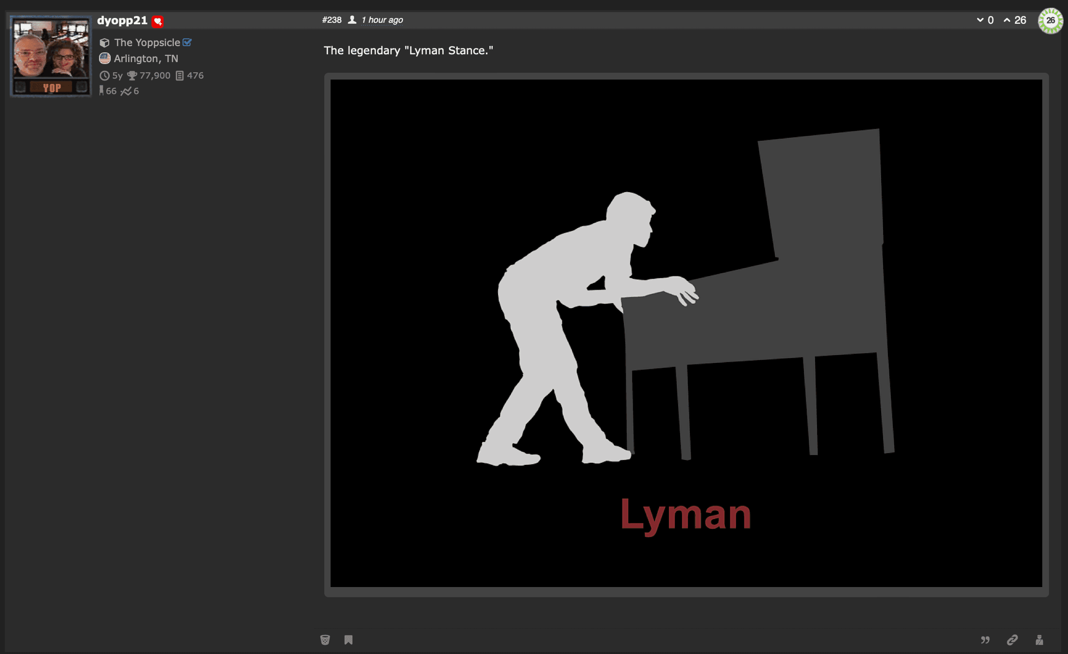The width and height of the screenshot is (1068, 654).
Task: Toggle the bookmark icon to save this post
Action: (x=349, y=640)
